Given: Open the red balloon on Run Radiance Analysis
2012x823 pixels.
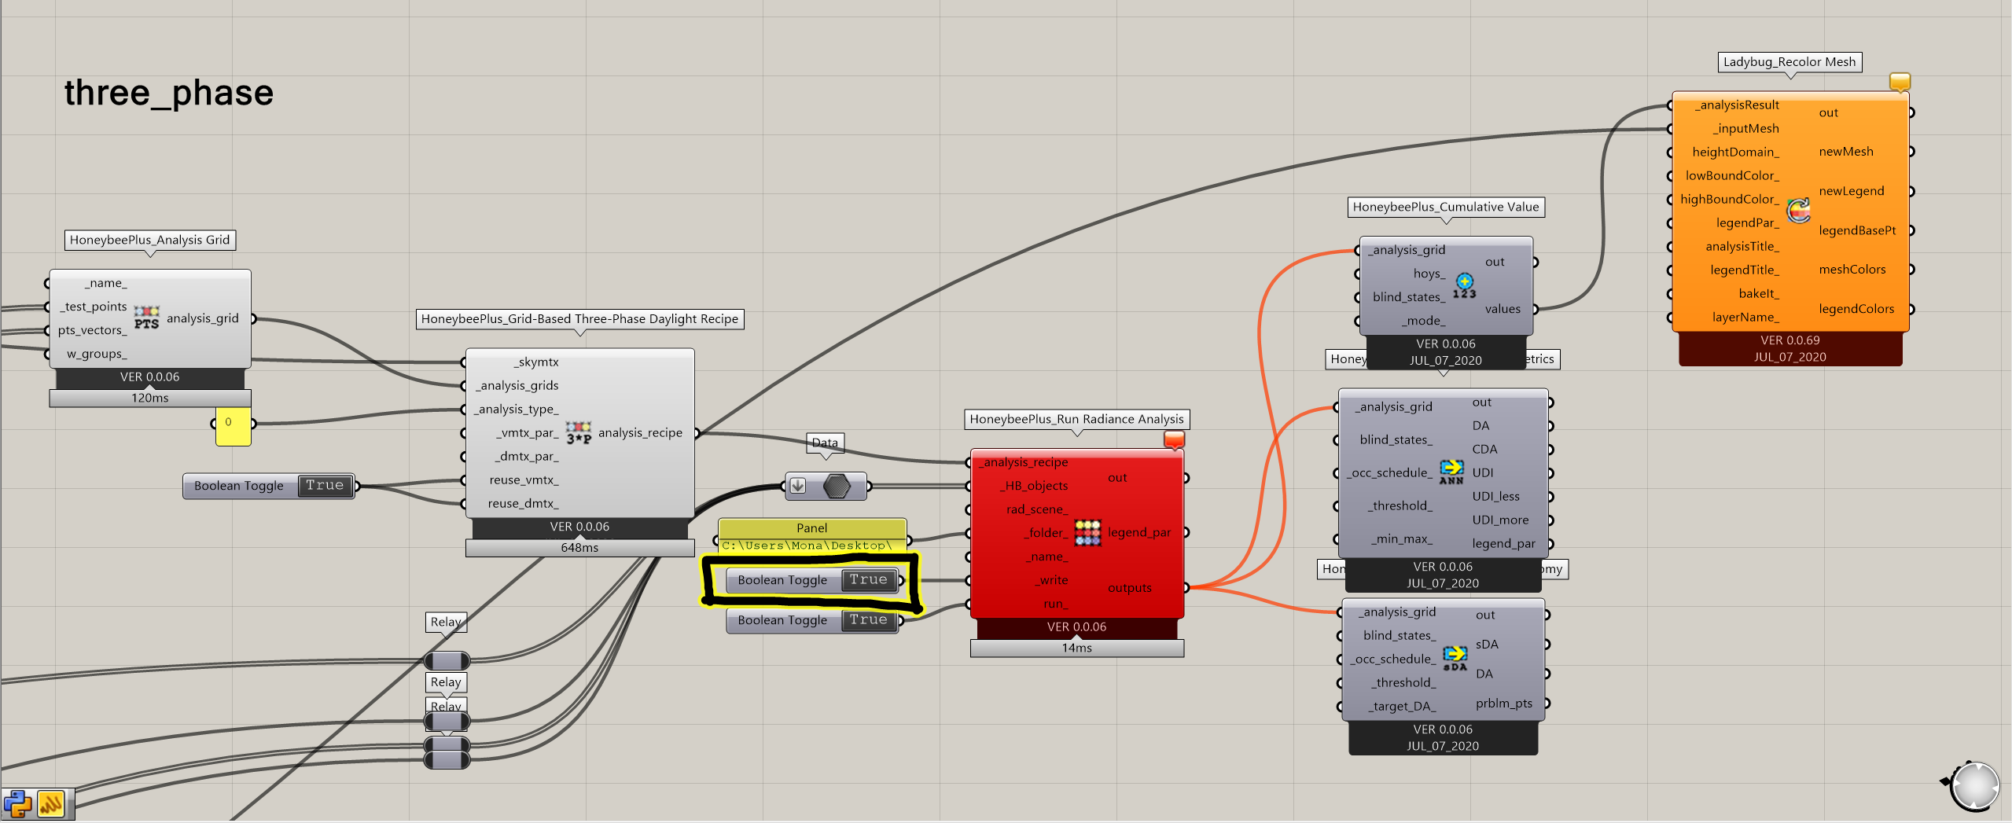Looking at the screenshot, I should pos(1174,439).
